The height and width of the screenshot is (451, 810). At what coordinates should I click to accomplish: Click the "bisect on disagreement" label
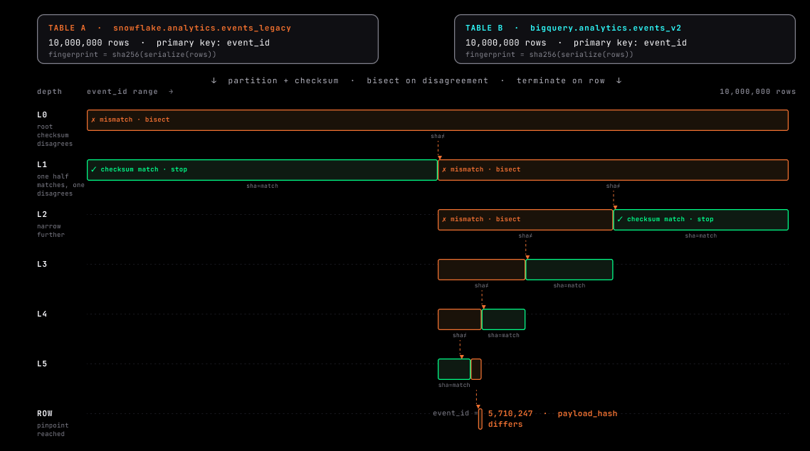pyautogui.click(x=427, y=80)
